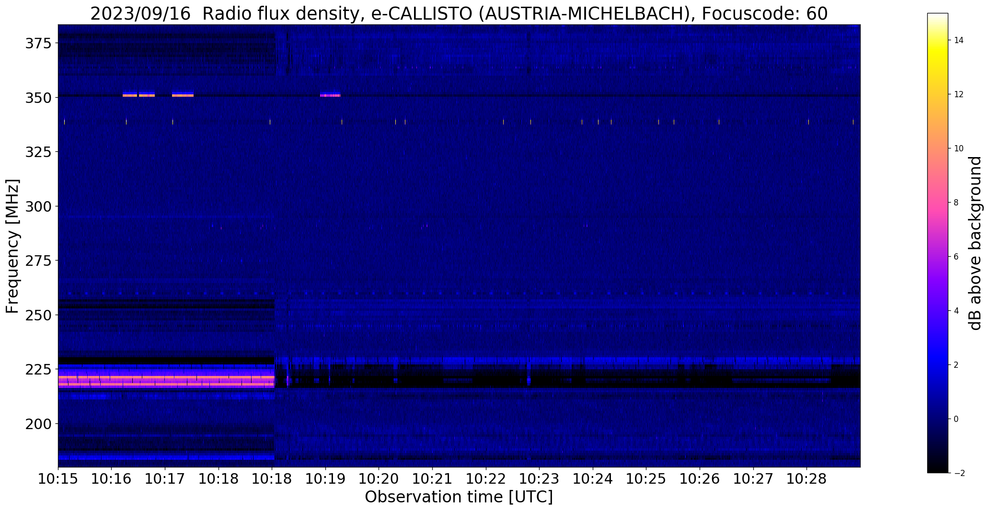Click the plot title mentioning e-CALLISTO AUSTRIA-MICHELBACH
Image resolution: width=990 pixels, height=511 pixels.
point(459,14)
